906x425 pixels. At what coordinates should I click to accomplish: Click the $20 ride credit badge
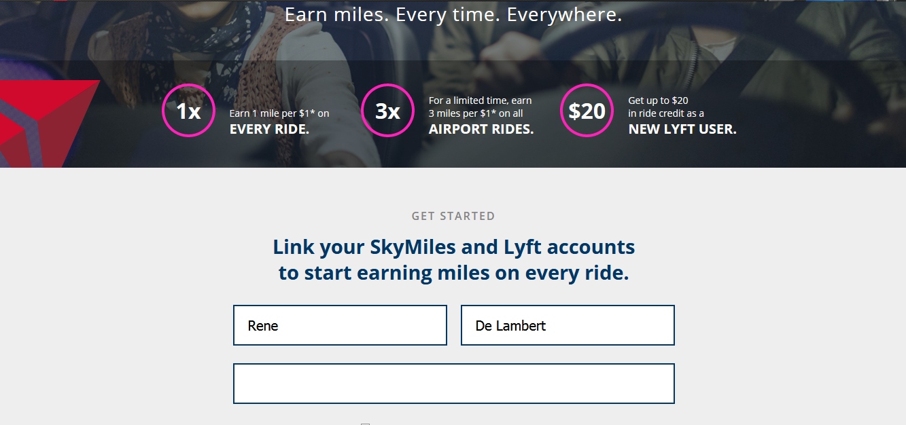click(587, 111)
